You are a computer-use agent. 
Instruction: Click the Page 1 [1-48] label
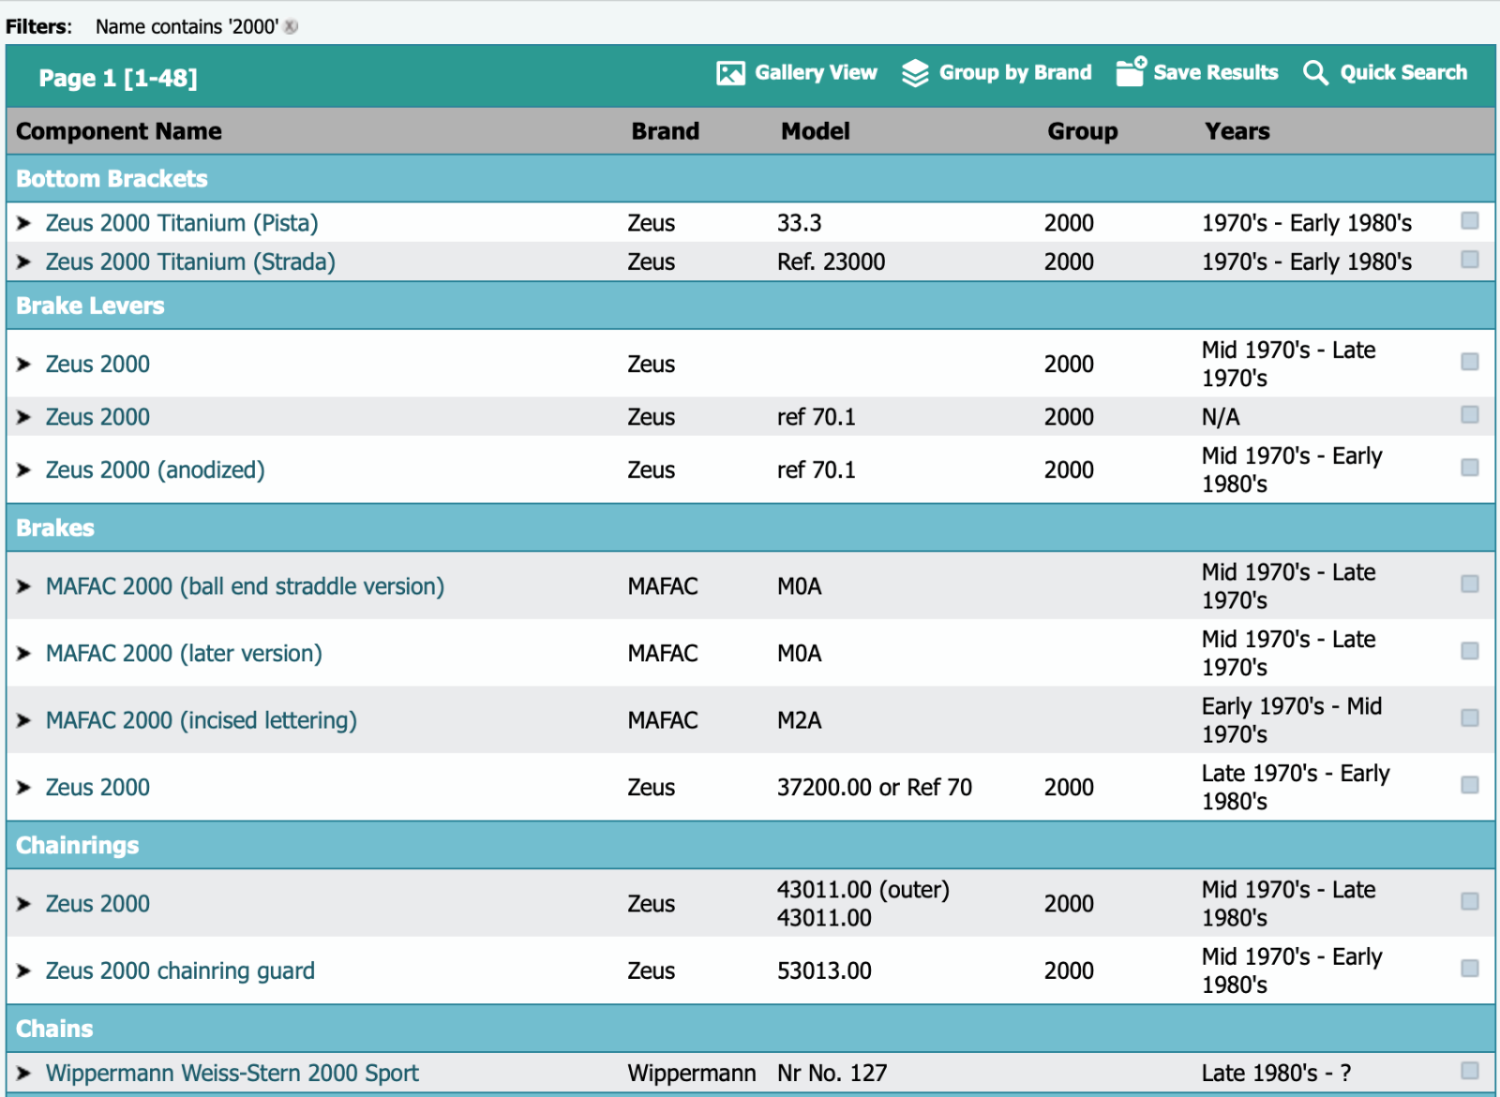pos(118,78)
